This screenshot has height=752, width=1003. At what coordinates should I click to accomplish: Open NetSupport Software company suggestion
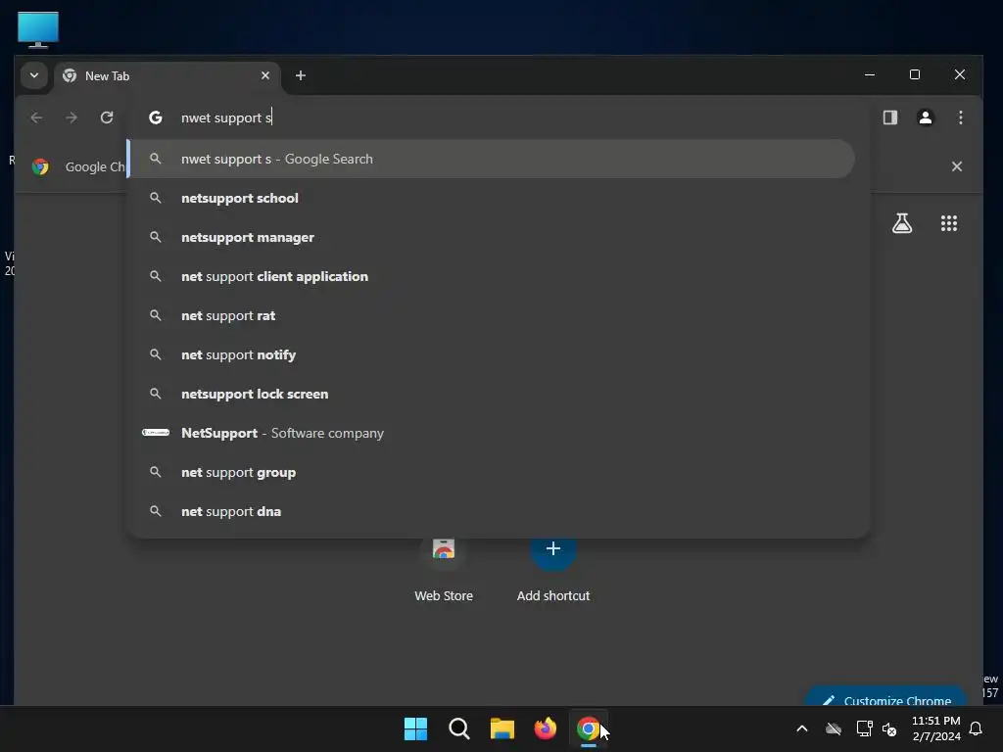pyautogui.click(x=491, y=433)
